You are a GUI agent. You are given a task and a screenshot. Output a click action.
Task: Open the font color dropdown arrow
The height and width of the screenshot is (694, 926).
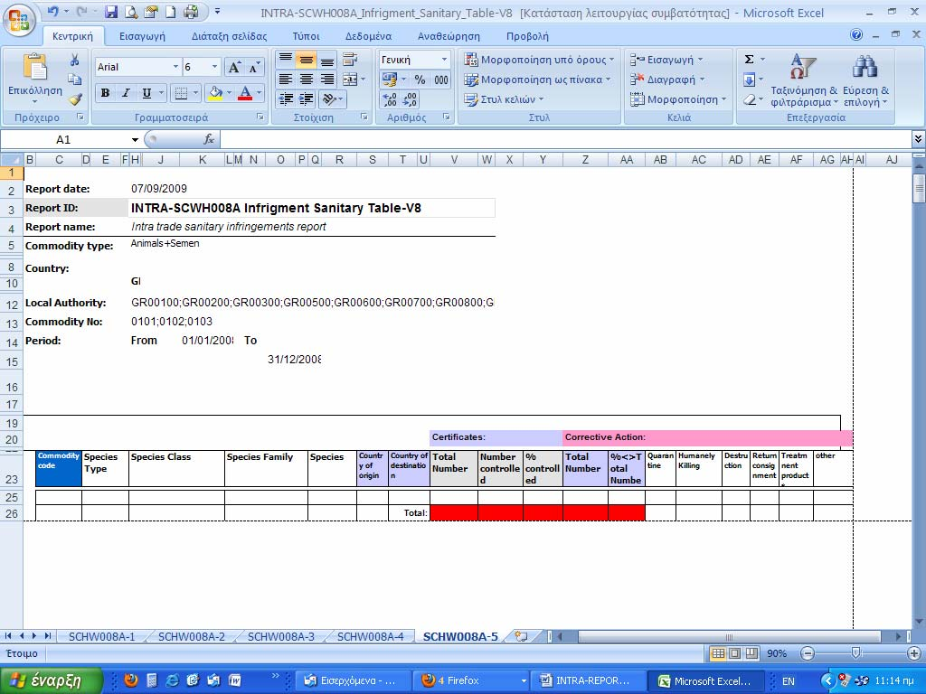259,93
